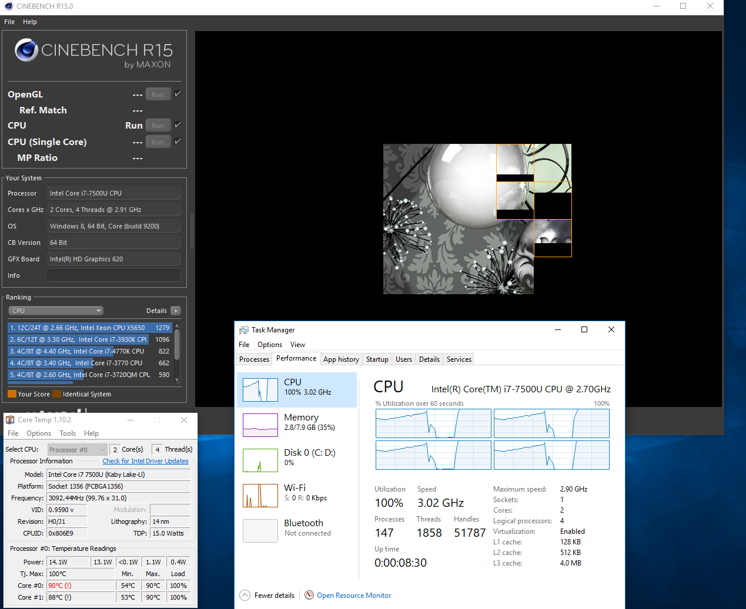This screenshot has height=609, width=746.
Task: Click the OpenGL Run button
Action: coord(158,94)
